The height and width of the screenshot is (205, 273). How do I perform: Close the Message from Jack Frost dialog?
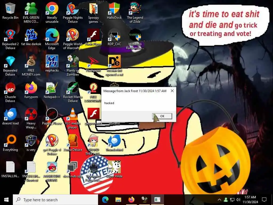[172, 91]
